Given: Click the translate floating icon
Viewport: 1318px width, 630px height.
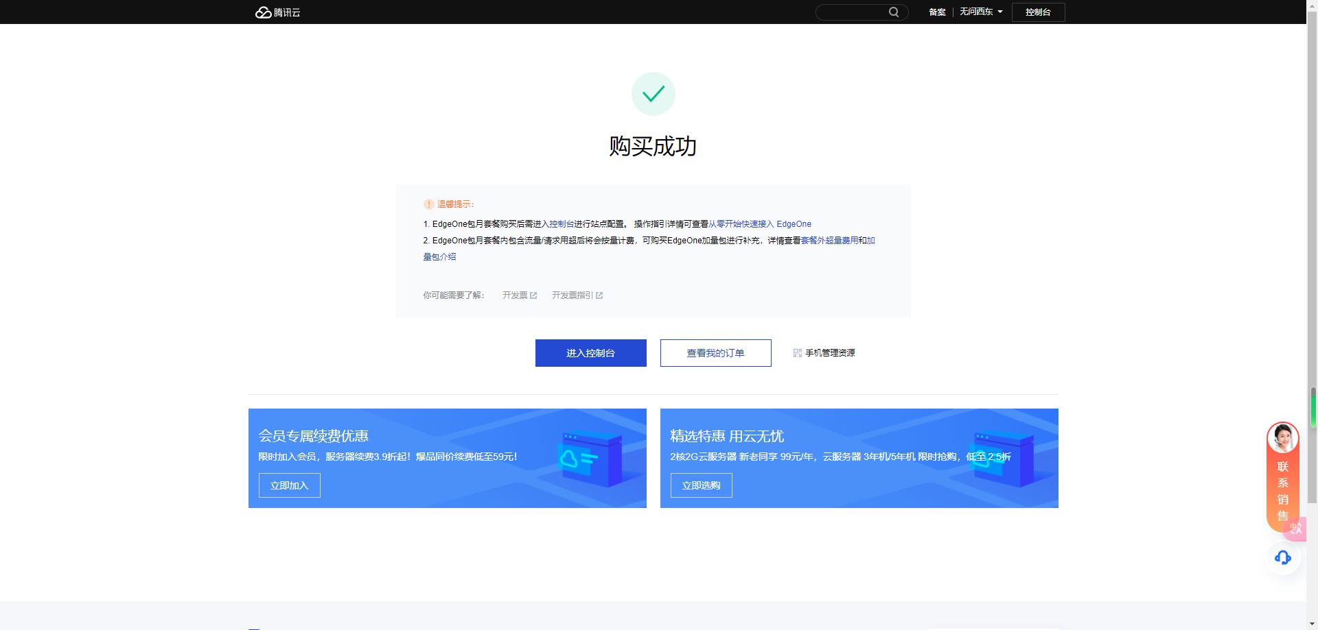Looking at the screenshot, I should point(1295,529).
